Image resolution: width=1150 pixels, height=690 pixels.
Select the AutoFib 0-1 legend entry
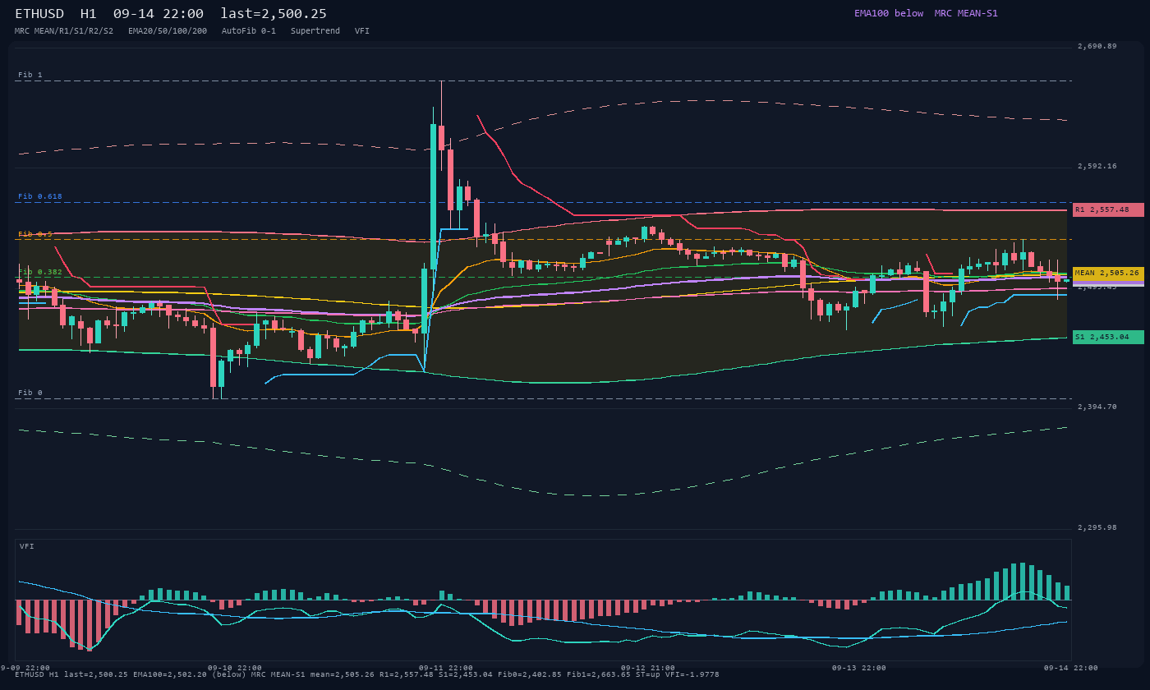click(x=249, y=30)
